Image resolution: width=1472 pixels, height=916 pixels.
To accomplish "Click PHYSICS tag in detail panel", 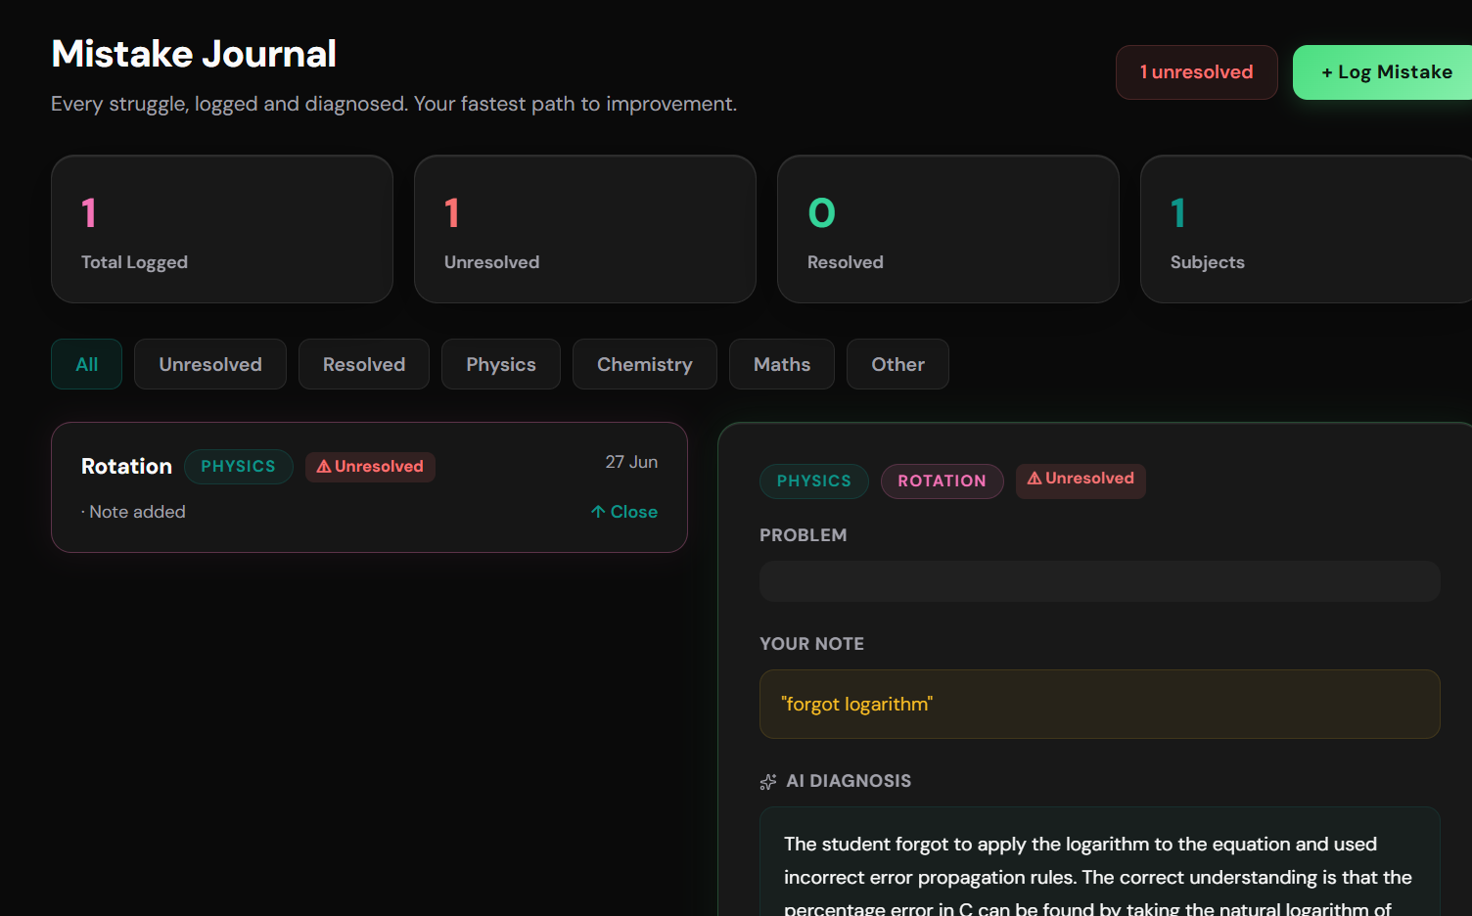I will [814, 481].
